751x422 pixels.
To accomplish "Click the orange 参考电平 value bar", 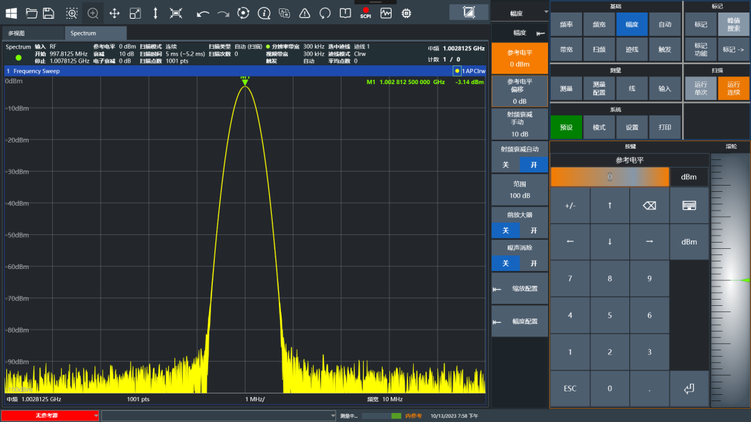I will (x=610, y=177).
